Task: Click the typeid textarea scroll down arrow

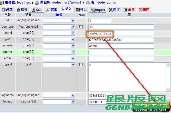Action: [168, 89]
